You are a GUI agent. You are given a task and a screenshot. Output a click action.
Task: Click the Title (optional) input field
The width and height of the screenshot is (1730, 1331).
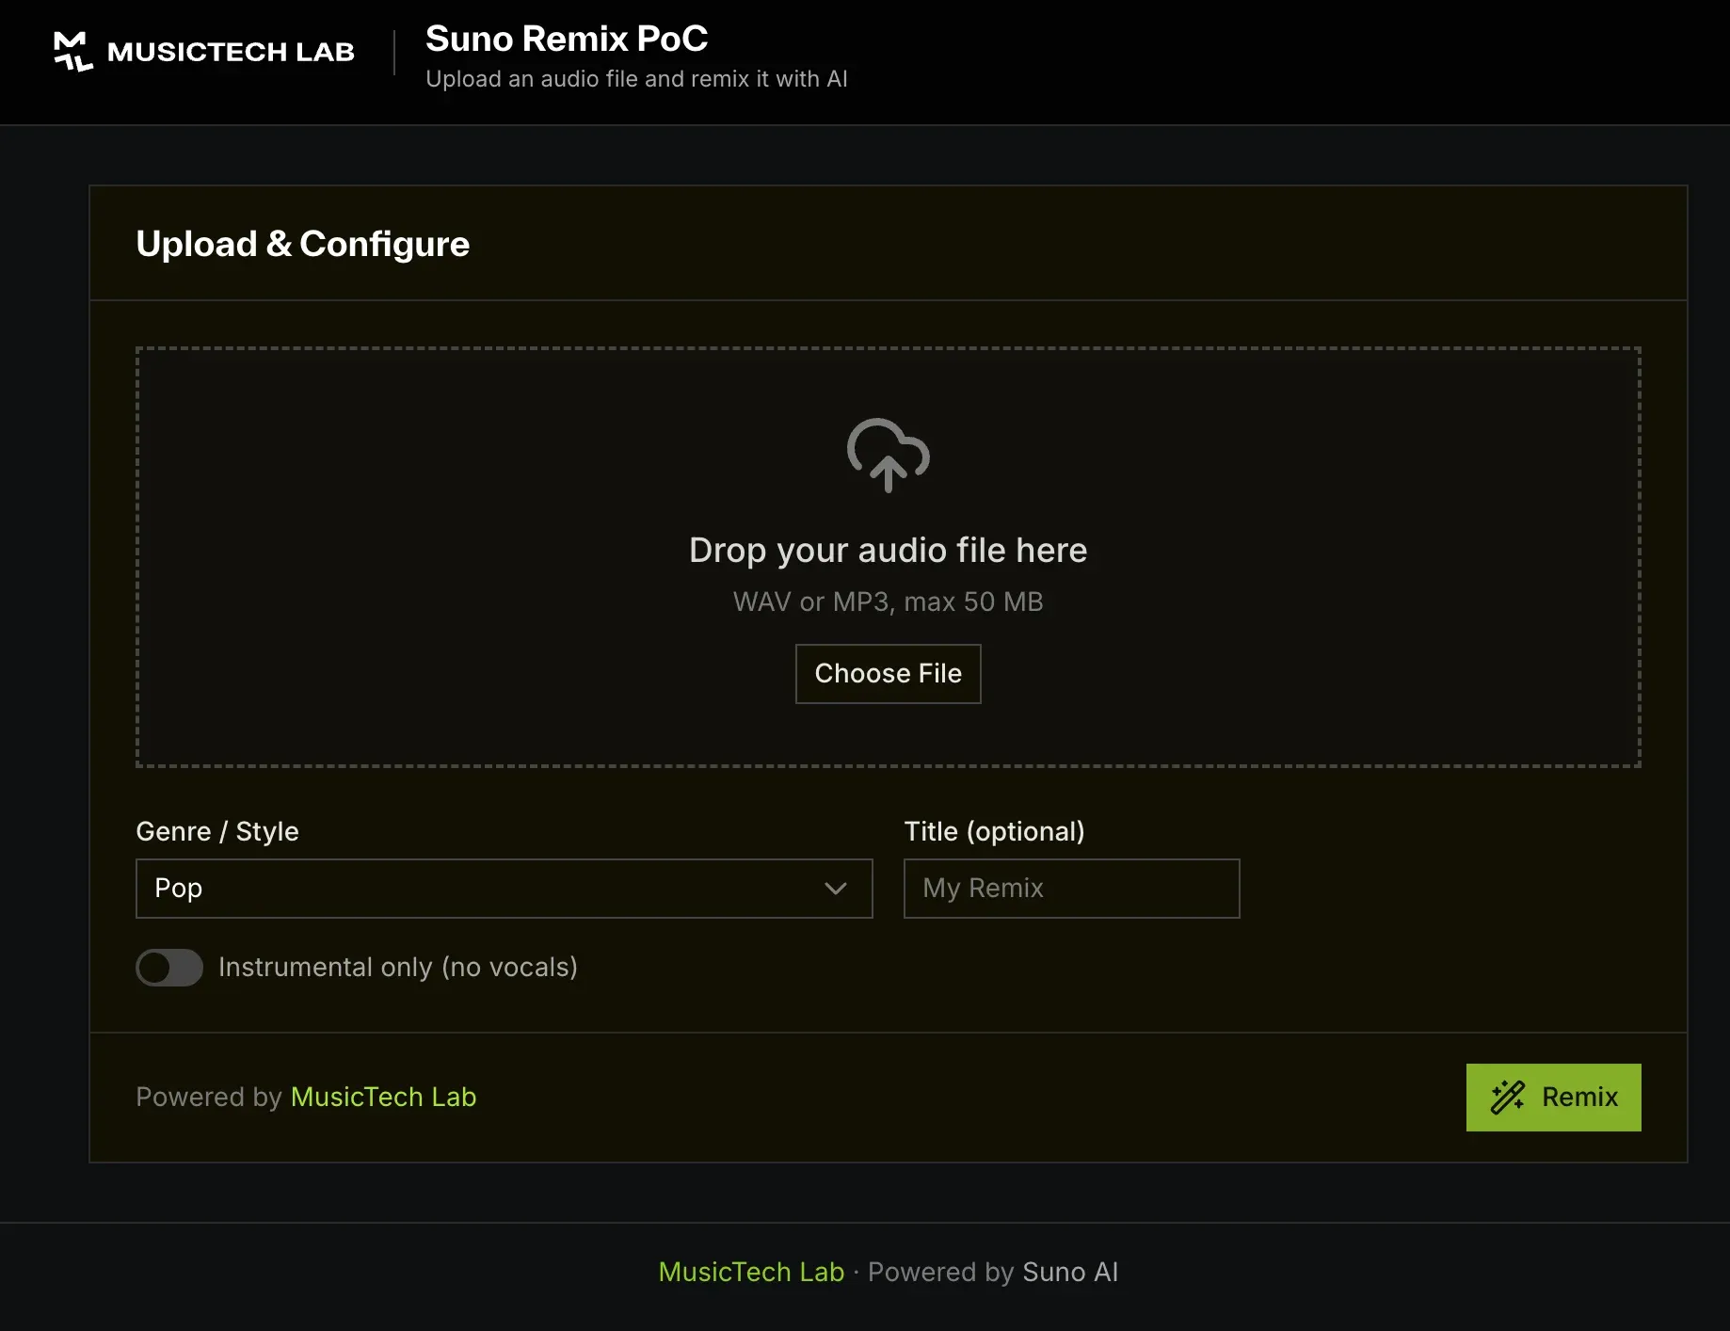[1071, 889]
